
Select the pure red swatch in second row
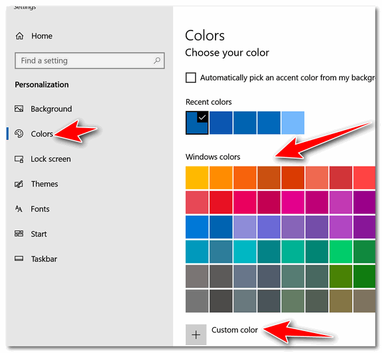tap(221, 202)
